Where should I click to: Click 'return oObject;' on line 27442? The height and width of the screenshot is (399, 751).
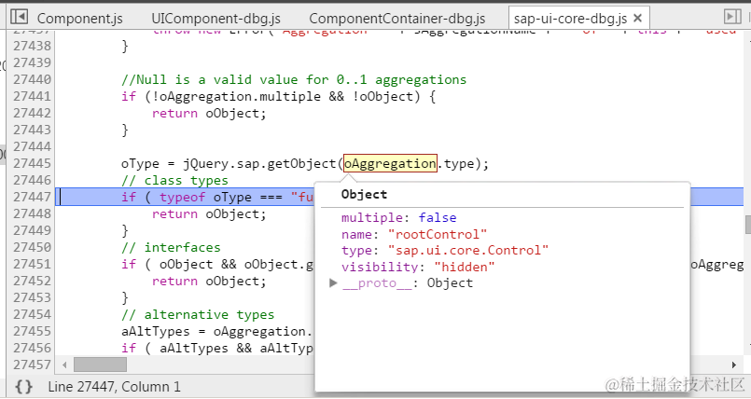(x=209, y=114)
